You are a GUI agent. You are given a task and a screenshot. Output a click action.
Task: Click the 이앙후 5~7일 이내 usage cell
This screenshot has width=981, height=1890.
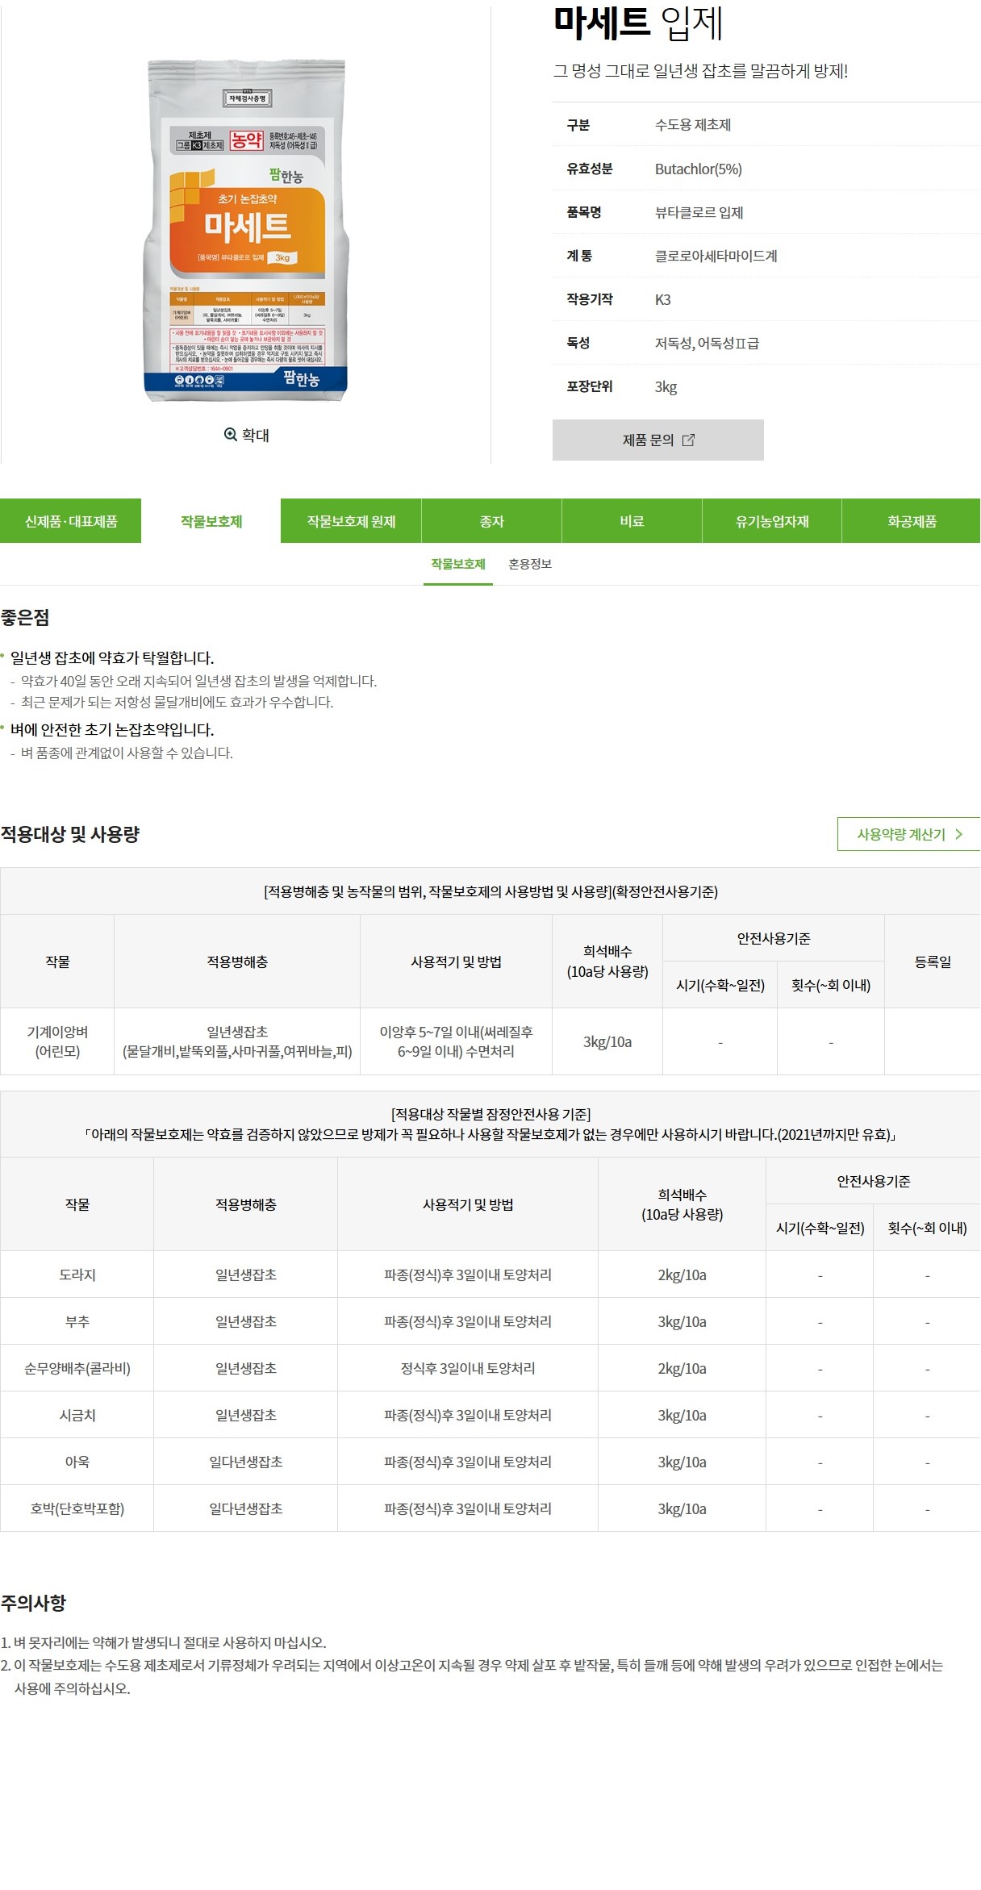456,1041
